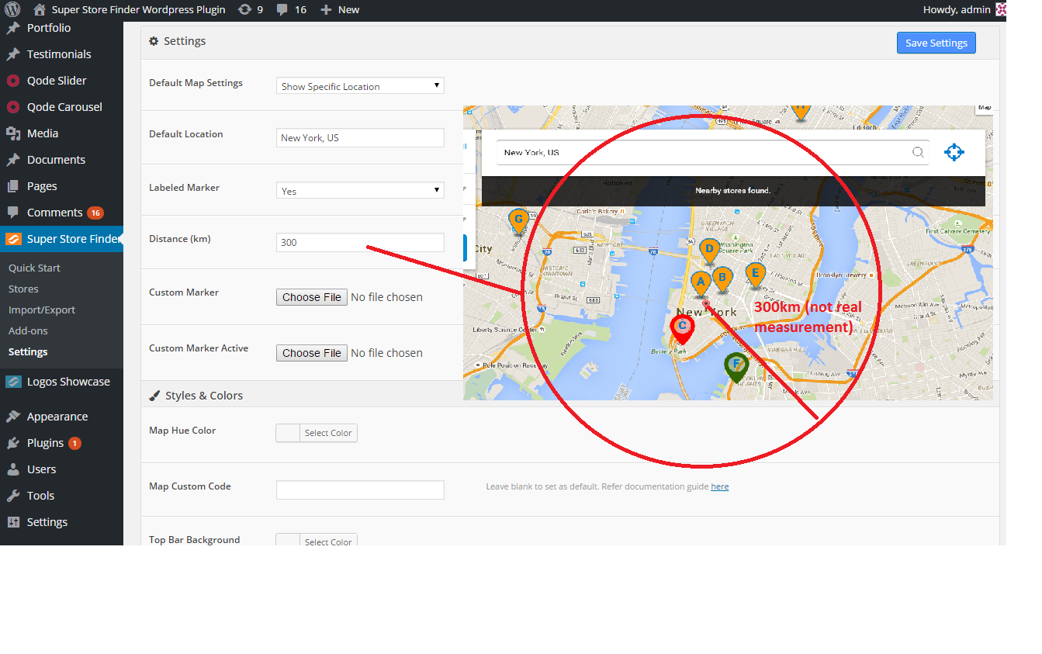Click the Tools wrench icon
The image size is (1042, 654).
click(13, 496)
